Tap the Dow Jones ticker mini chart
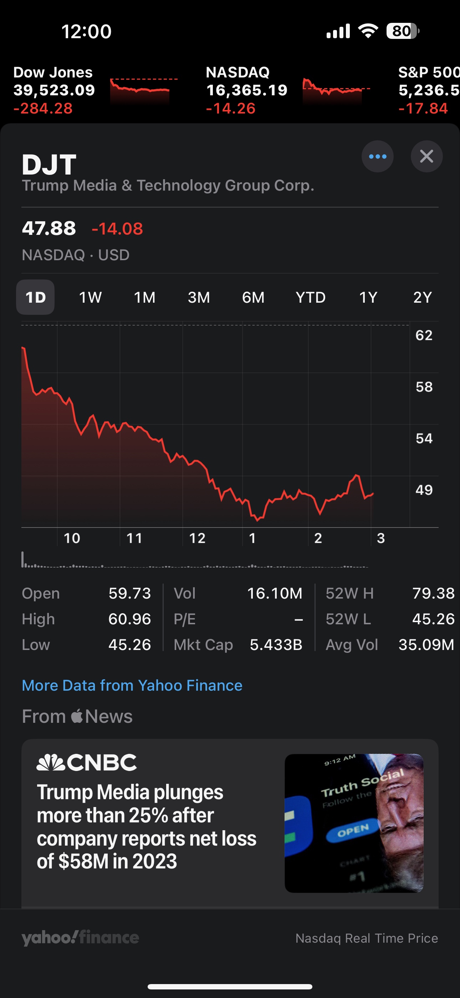This screenshot has width=460, height=998. point(143,90)
